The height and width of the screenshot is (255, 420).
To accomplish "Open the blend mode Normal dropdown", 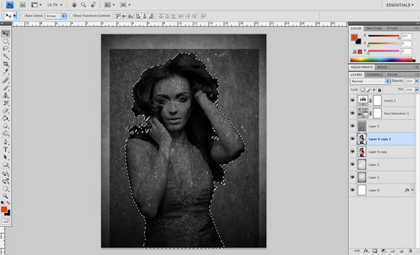I will click(370, 81).
